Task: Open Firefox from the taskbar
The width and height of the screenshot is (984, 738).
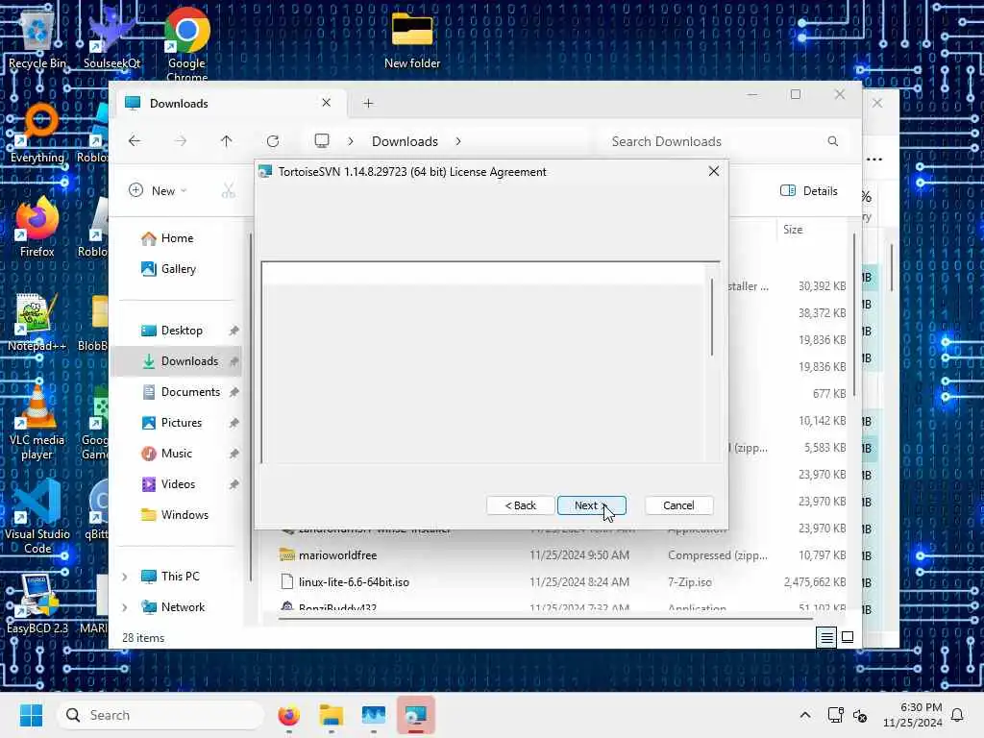Action: [x=288, y=715]
